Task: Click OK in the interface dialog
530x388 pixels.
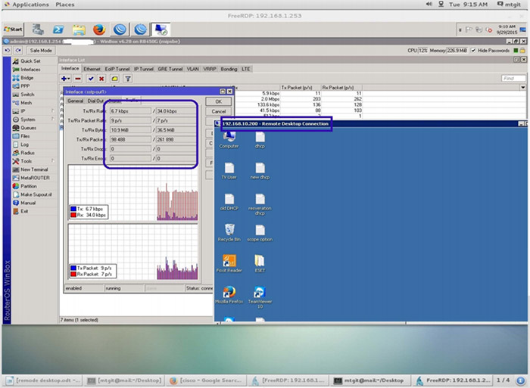Action: coord(219,101)
